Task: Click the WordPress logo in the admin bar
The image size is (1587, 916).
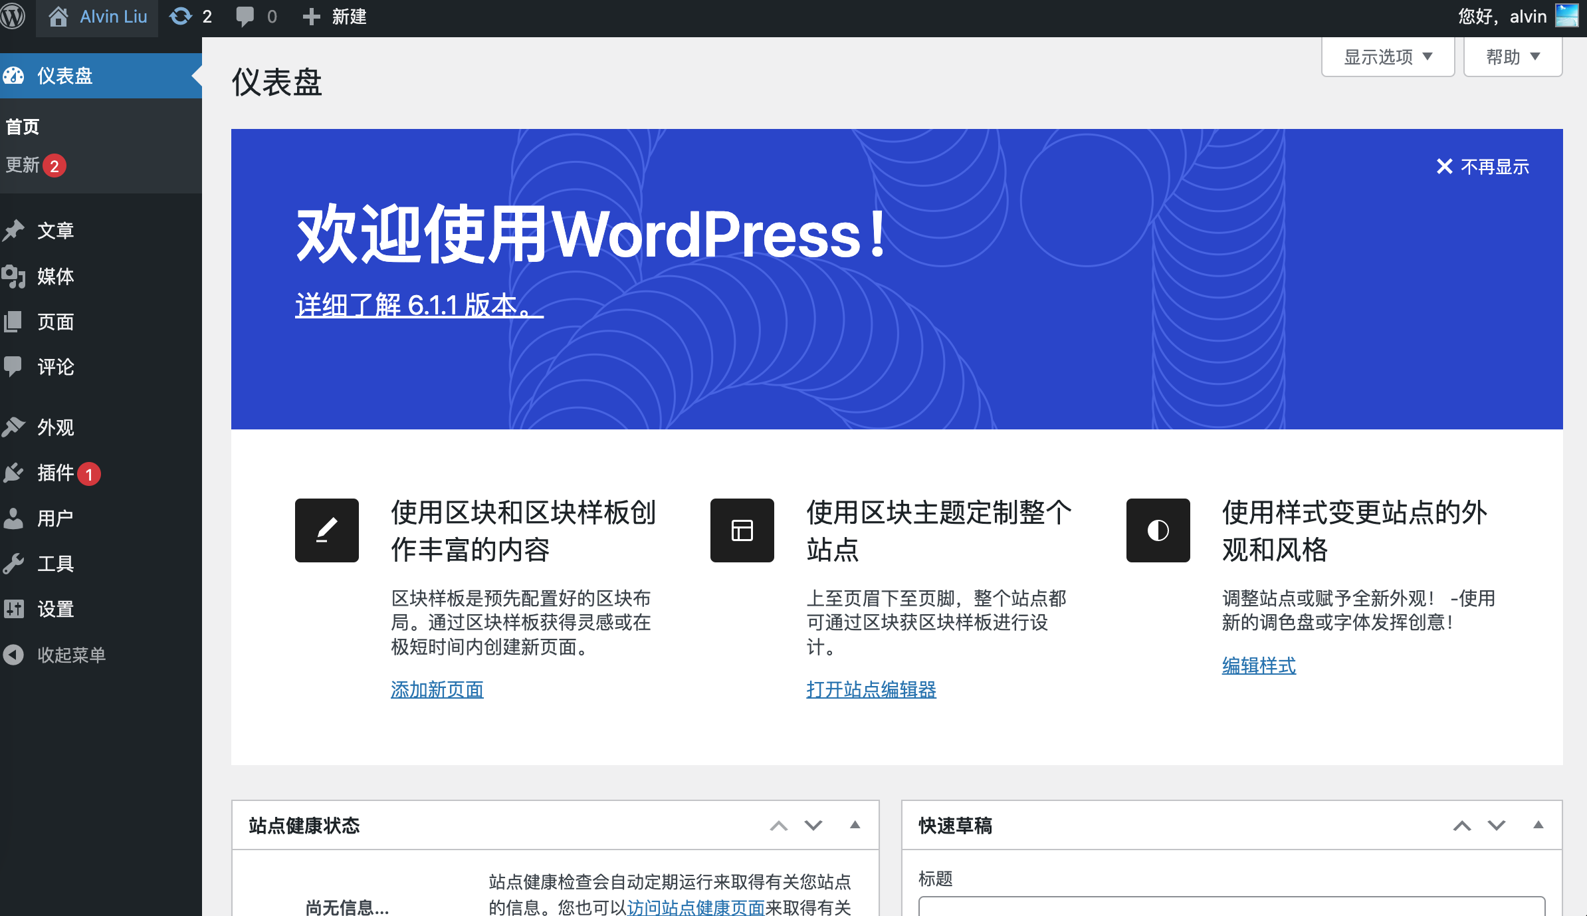Action: click(x=13, y=16)
